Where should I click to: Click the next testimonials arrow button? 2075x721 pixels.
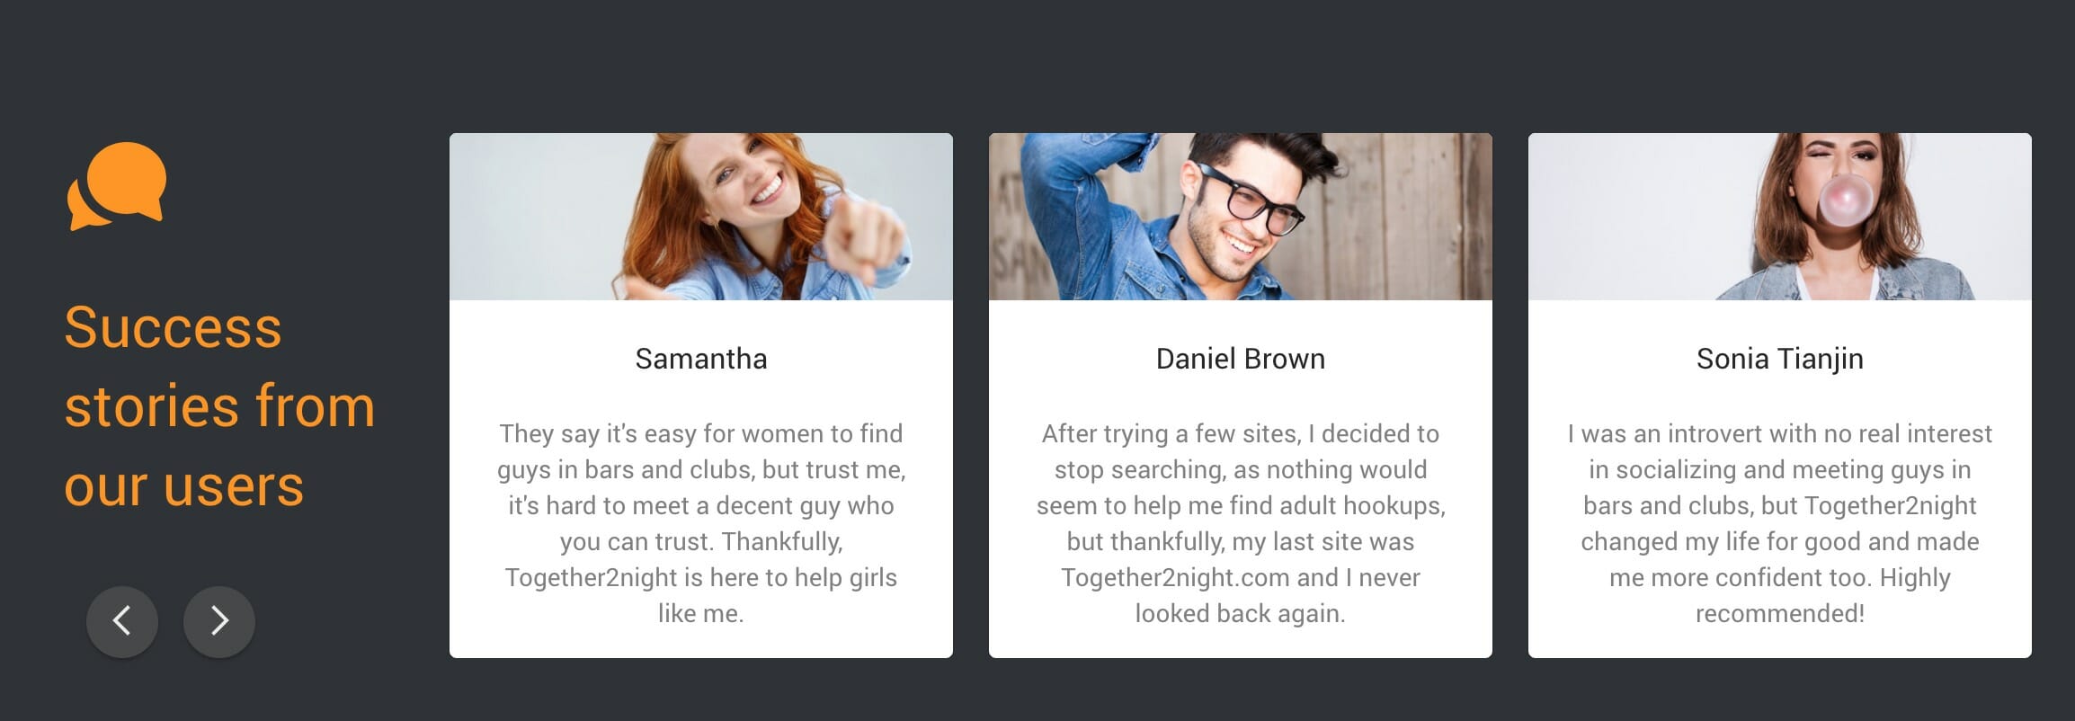click(x=219, y=621)
